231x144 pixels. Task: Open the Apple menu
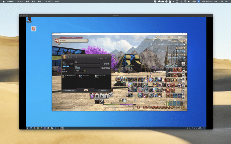point(4,1)
